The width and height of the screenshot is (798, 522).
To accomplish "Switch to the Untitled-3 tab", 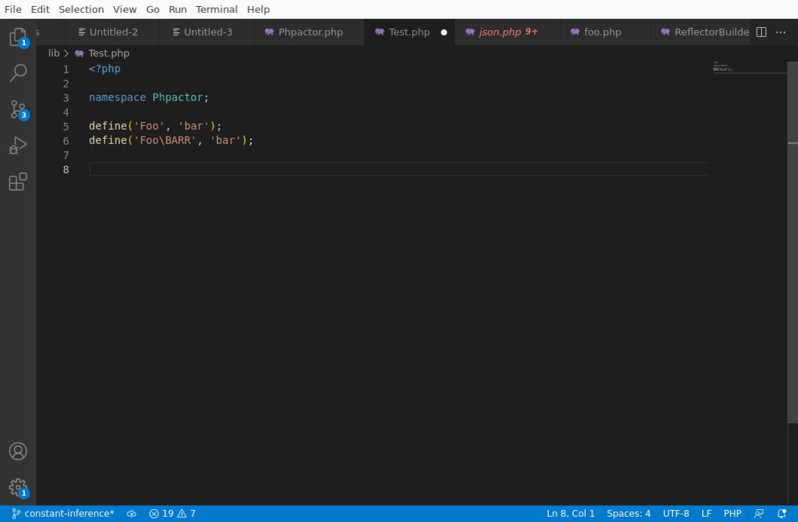I will 207,32.
